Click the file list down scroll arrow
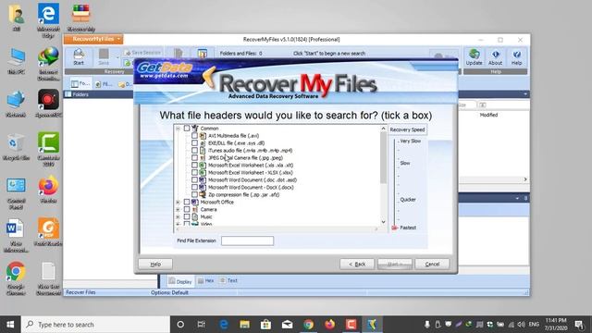This screenshot has height=333, width=592. pyautogui.click(x=384, y=222)
